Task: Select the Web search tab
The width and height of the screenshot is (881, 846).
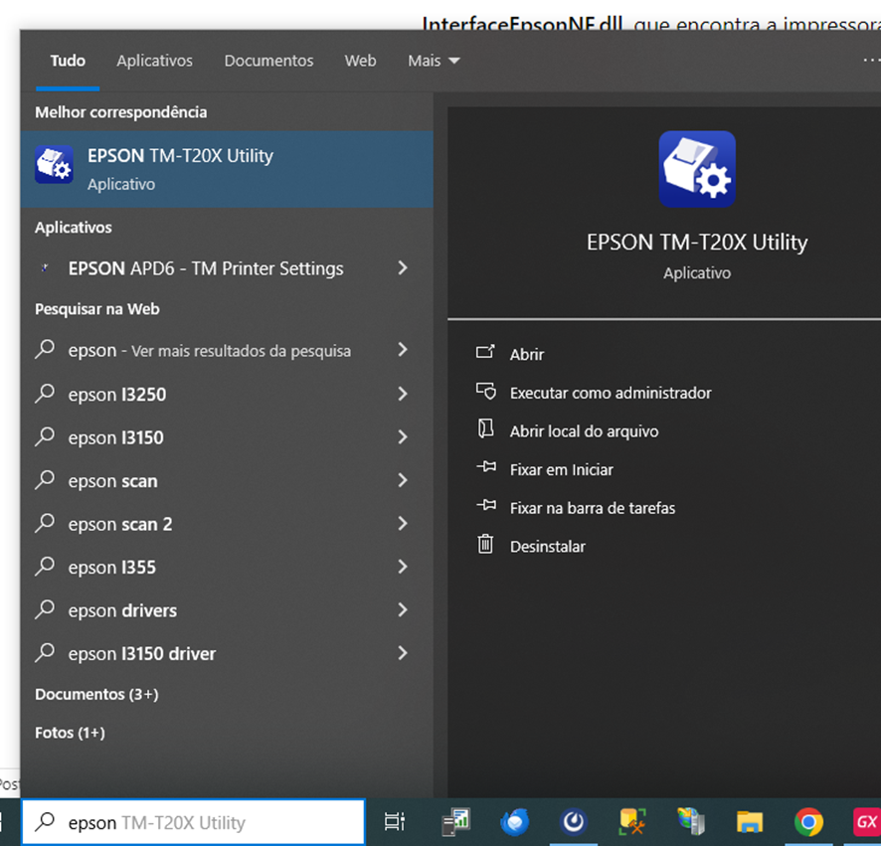Action: (360, 61)
